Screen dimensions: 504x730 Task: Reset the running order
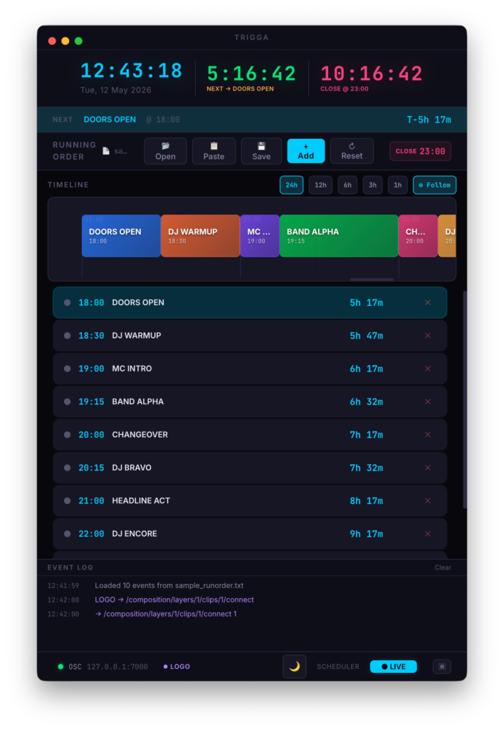(352, 151)
